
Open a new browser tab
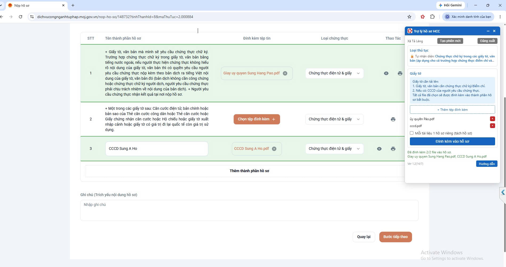pos(73,5)
